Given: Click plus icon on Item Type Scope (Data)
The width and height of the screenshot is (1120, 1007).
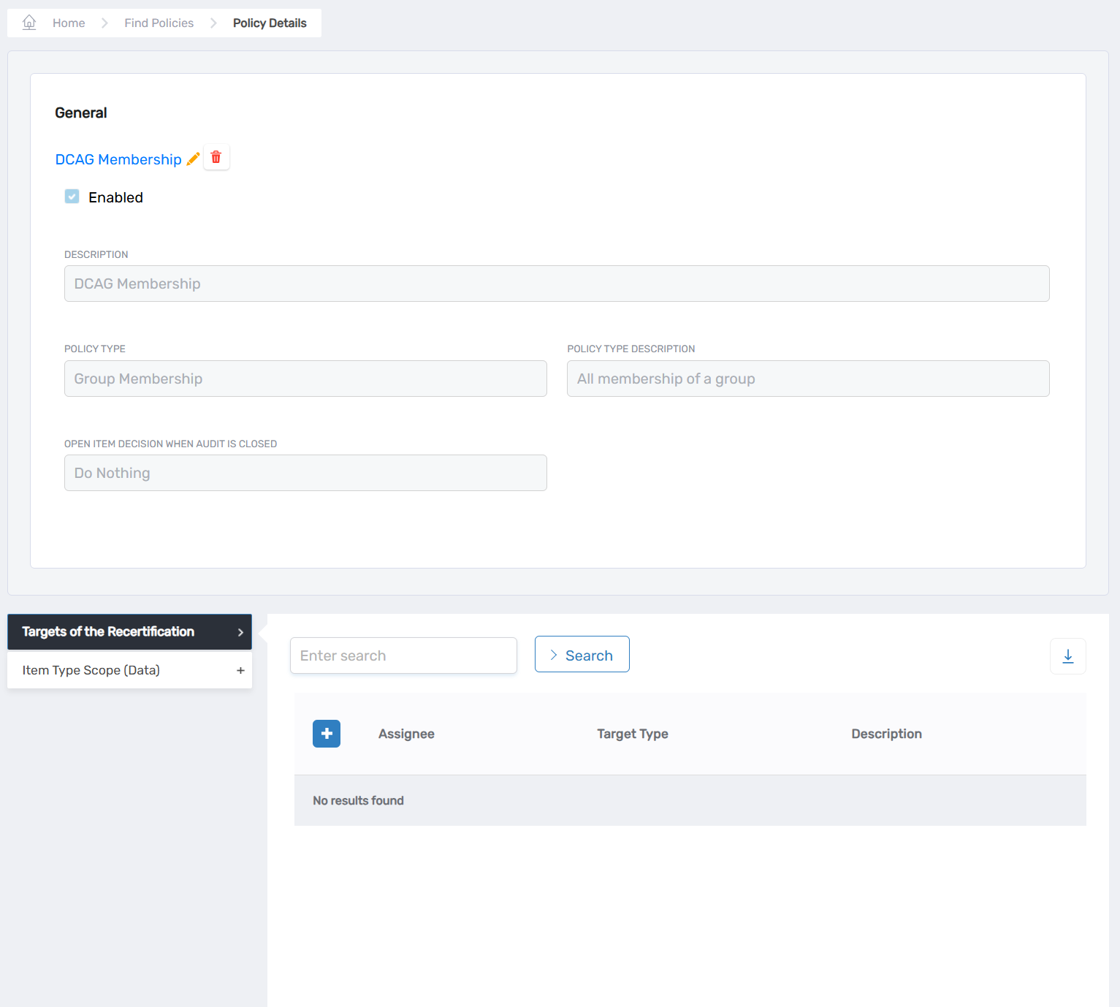Looking at the screenshot, I should [x=240, y=670].
